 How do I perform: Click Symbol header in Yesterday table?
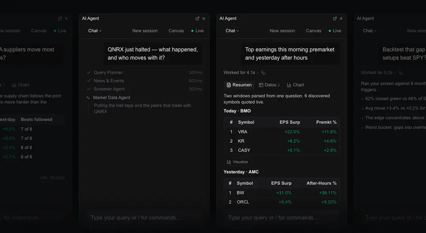coord(245,183)
